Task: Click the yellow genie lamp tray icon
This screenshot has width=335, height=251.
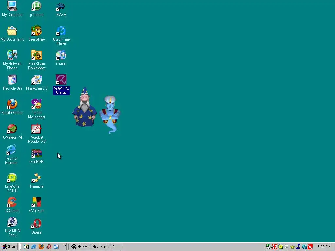Action: (x=292, y=247)
